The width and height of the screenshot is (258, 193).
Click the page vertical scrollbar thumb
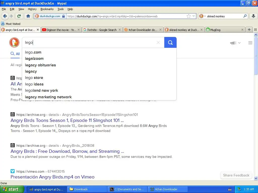256,56
